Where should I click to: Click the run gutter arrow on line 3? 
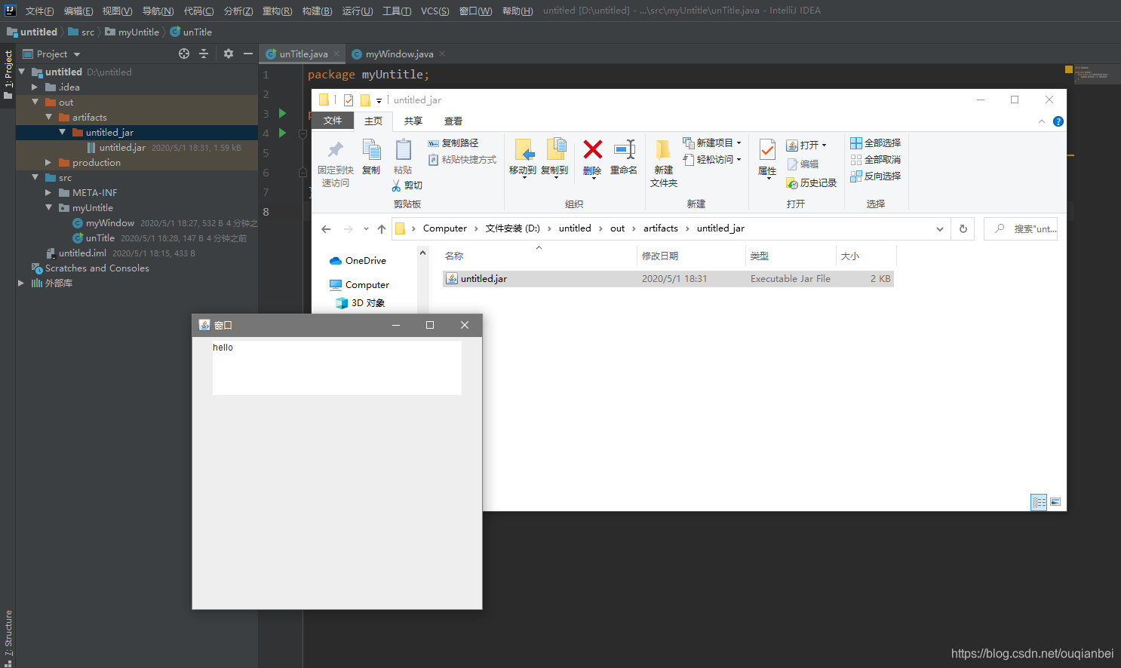282,113
